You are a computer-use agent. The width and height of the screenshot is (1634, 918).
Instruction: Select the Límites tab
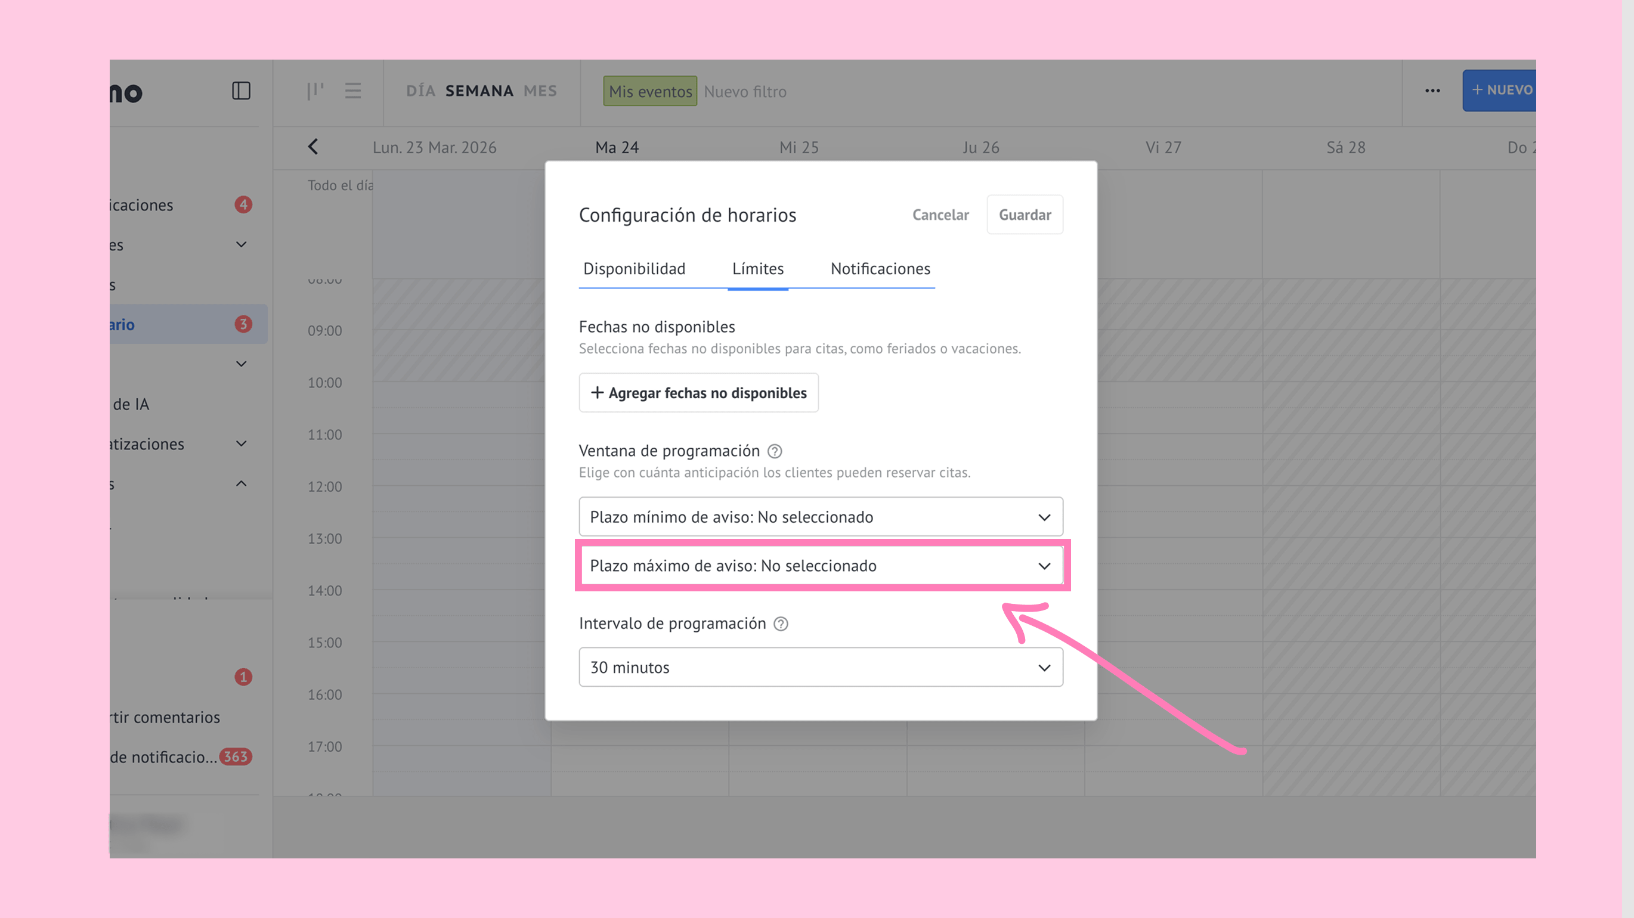[x=757, y=269]
